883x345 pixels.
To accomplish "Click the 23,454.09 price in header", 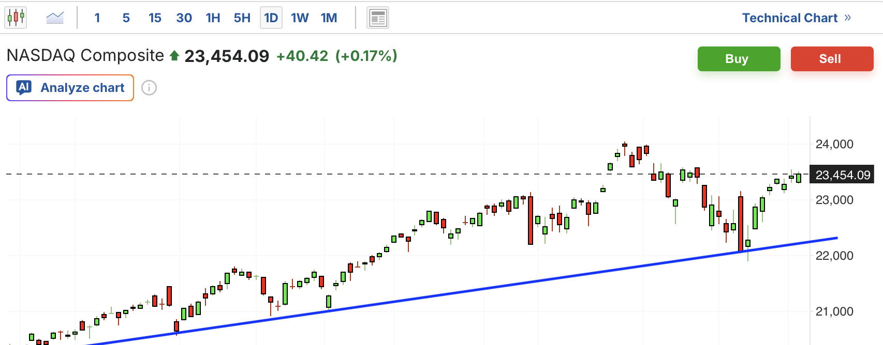I will click(x=227, y=56).
